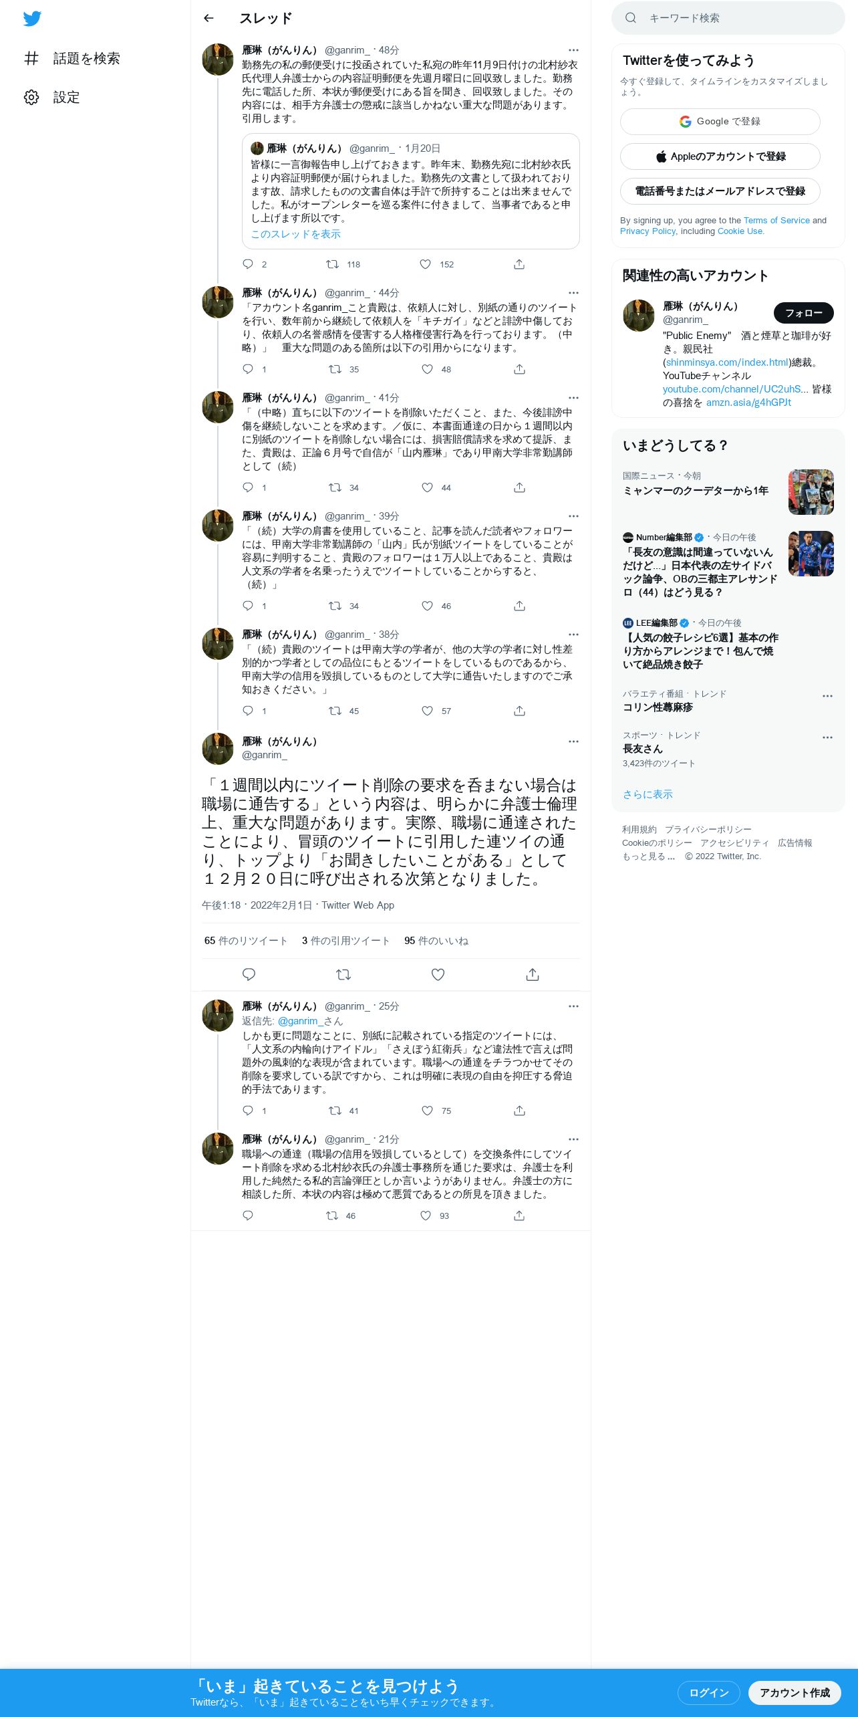Expand もっと見る in the footer links
The width and height of the screenshot is (858, 1717).
pos(648,856)
